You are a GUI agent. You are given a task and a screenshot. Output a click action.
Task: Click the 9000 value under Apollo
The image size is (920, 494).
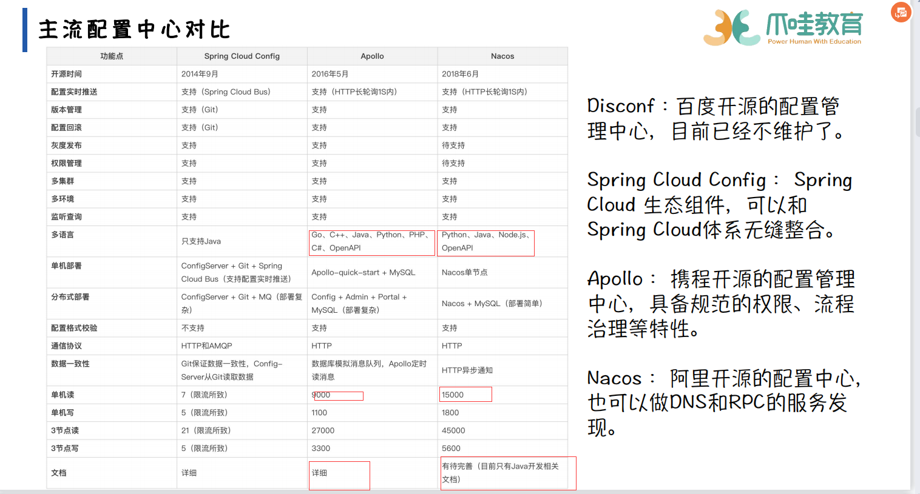(321, 395)
